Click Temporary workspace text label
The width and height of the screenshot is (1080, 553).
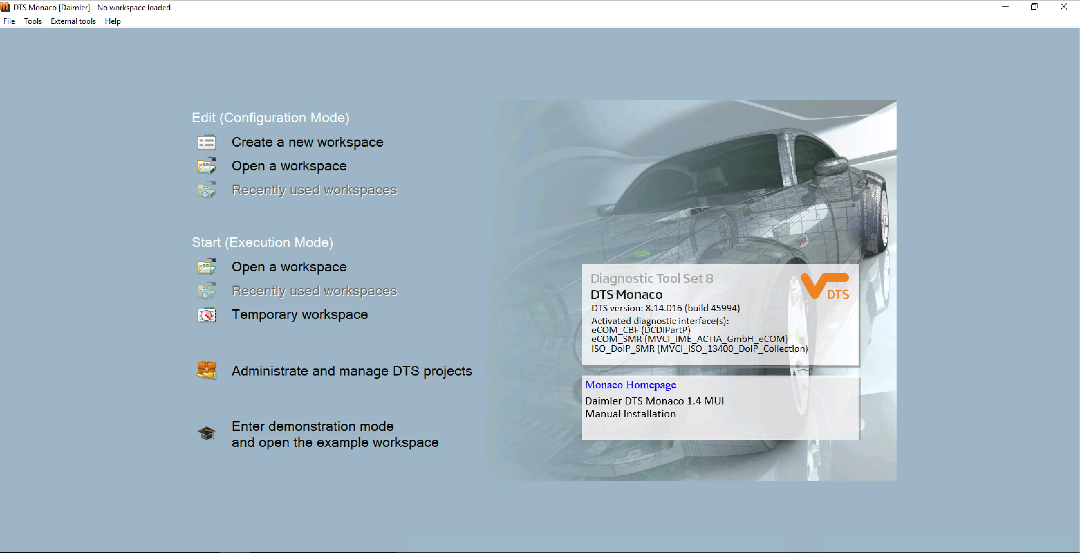click(300, 314)
